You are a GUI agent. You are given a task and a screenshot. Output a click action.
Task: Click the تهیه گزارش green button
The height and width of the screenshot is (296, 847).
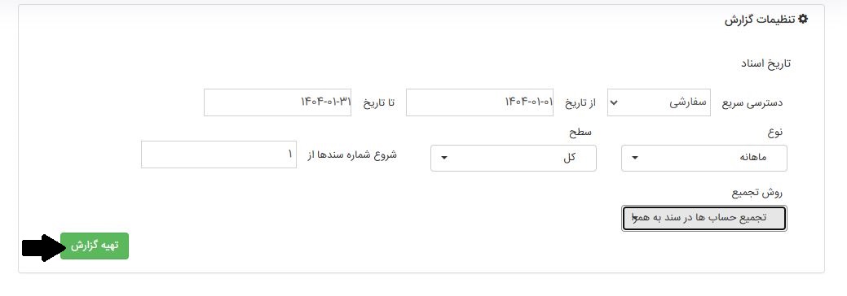[x=95, y=246]
